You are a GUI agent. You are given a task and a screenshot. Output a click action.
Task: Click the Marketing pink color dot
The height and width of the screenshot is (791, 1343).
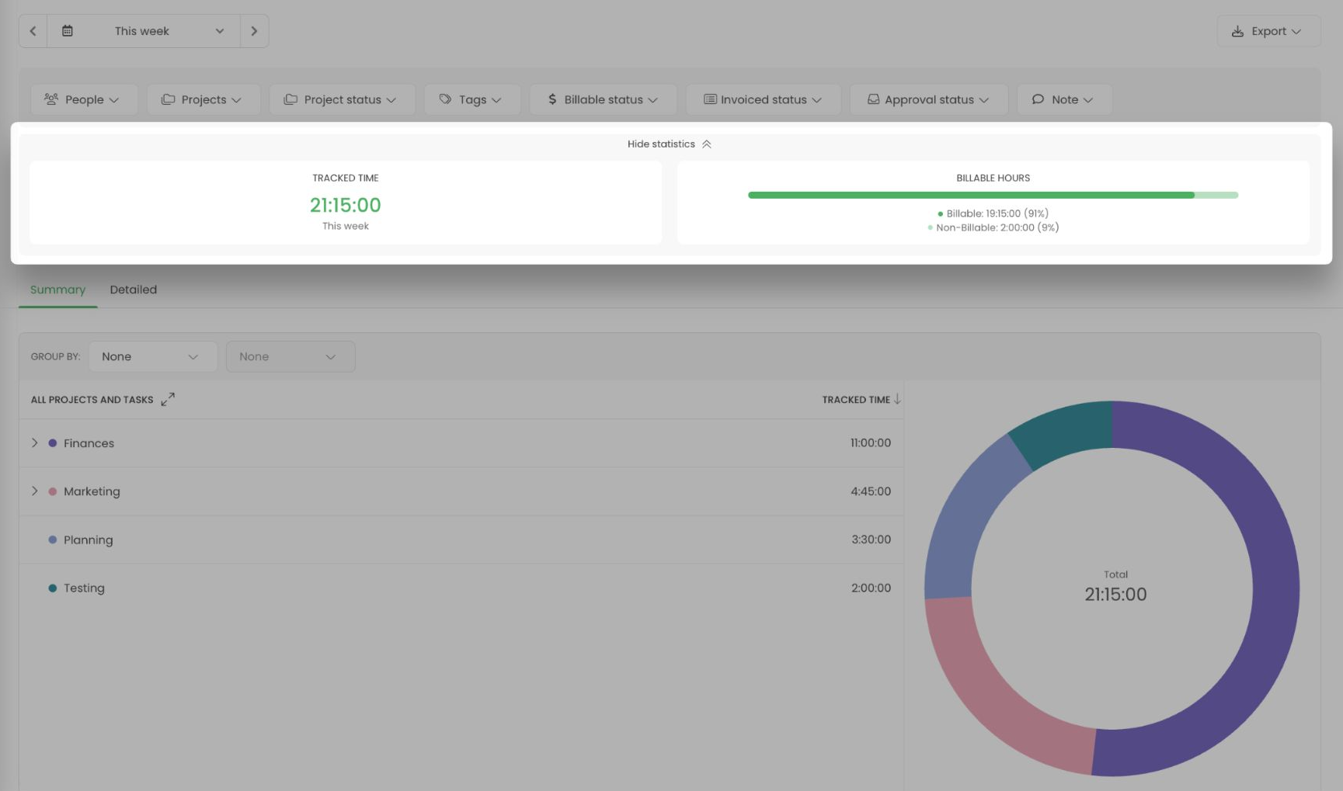[x=52, y=491]
